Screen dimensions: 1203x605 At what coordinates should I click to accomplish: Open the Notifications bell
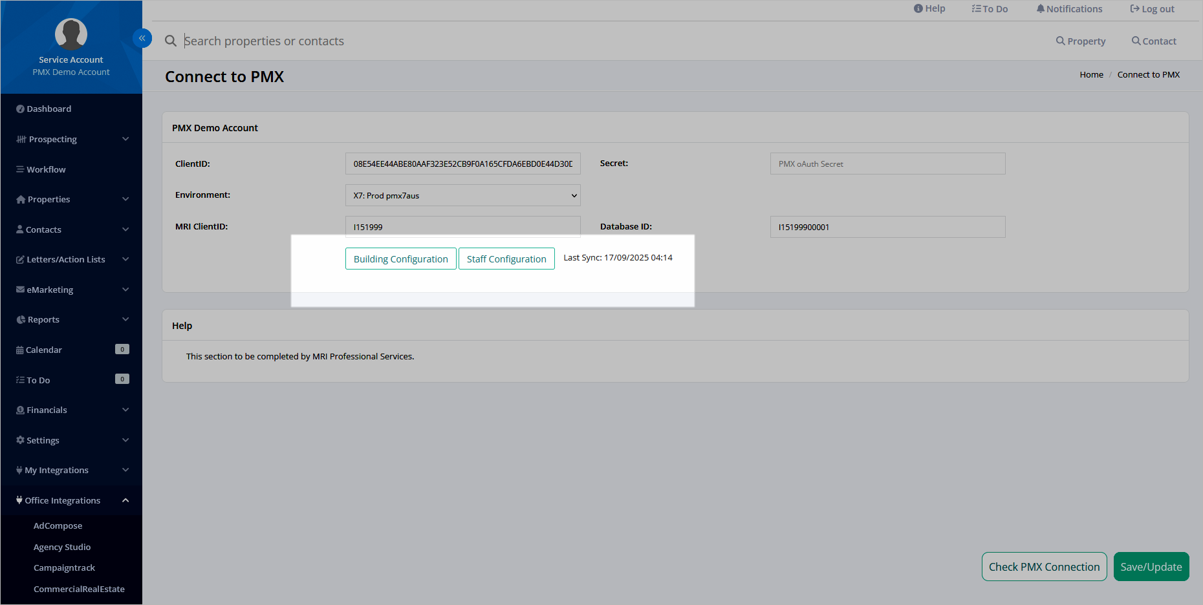pos(1069,9)
